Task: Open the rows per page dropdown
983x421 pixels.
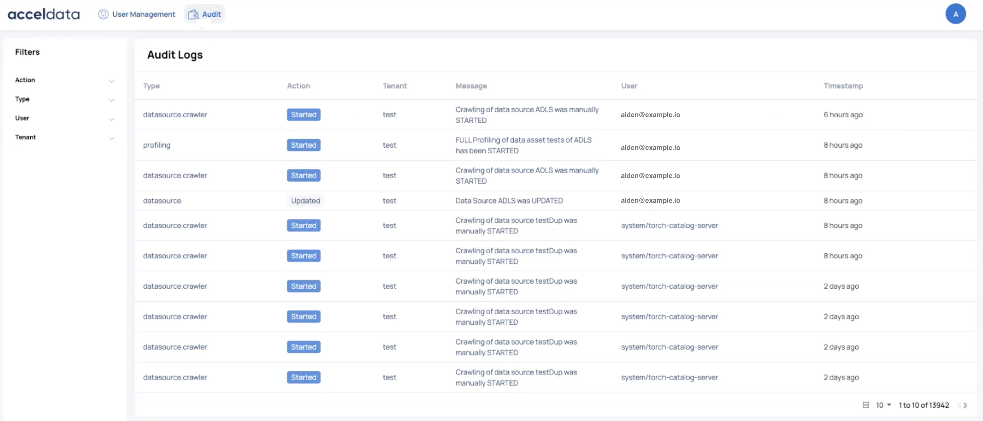Action: point(884,405)
